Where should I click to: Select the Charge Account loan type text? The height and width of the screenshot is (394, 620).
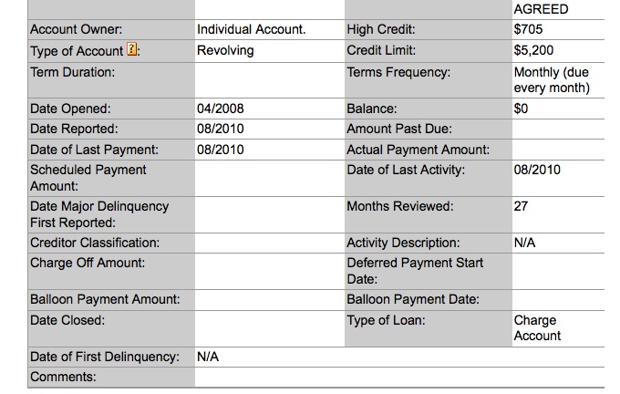click(537, 328)
